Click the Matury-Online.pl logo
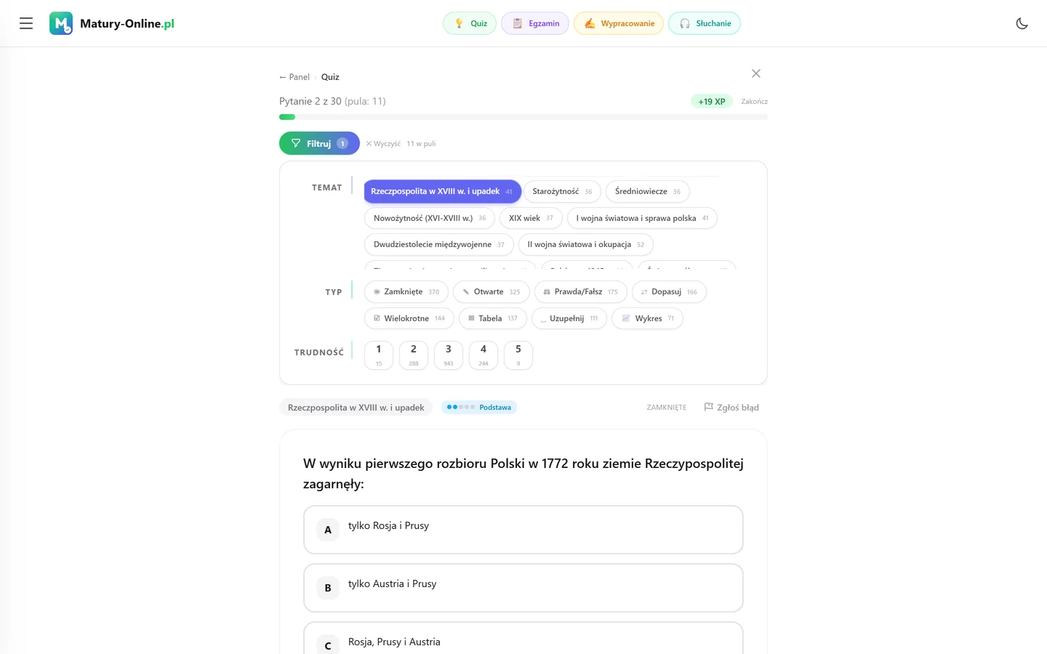Image resolution: width=1047 pixels, height=654 pixels. point(112,23)
